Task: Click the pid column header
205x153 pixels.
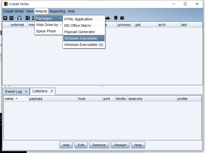Action: click(146, 25)
